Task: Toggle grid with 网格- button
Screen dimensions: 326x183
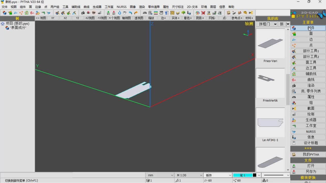Action: [x=212, y=18]
